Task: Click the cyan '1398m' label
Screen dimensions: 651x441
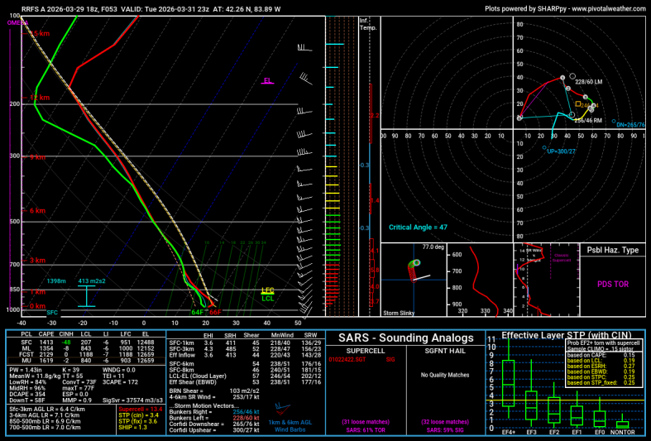Action: 56,281
